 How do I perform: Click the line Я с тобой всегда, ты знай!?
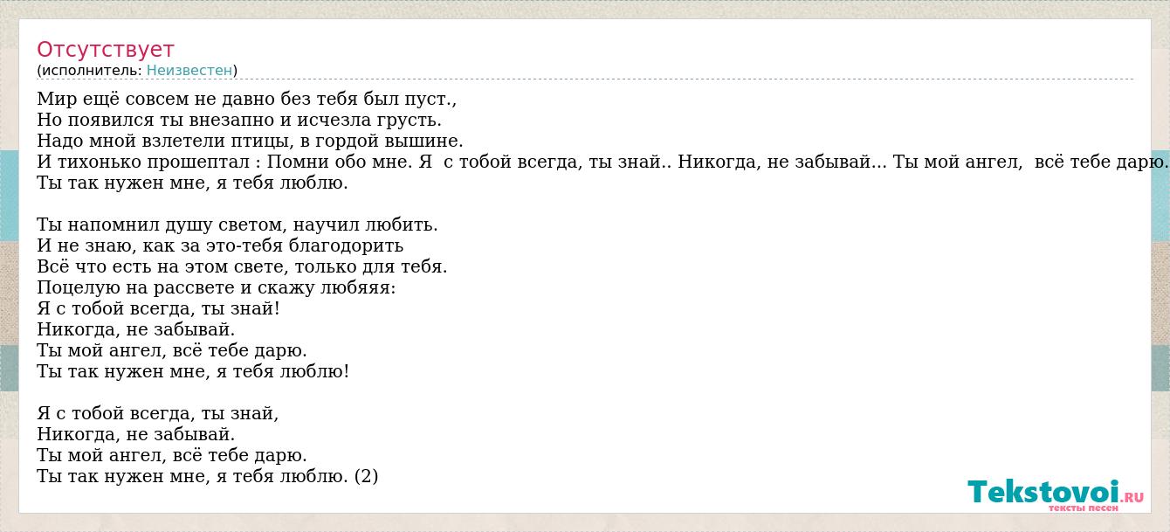pyautogui.click(x=159, y=308)
